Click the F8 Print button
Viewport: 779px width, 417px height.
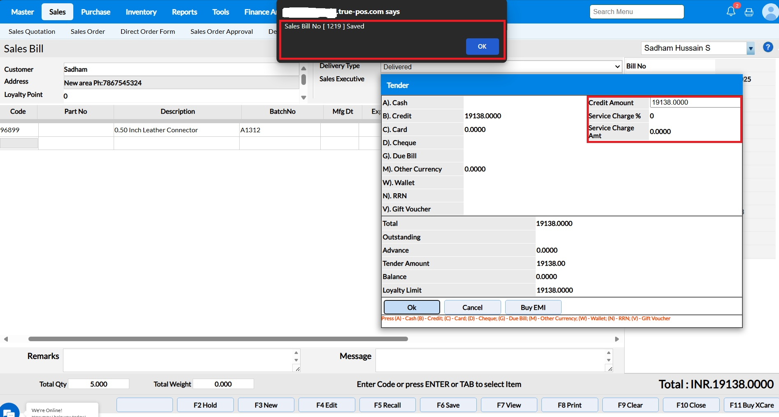[569, 405]
